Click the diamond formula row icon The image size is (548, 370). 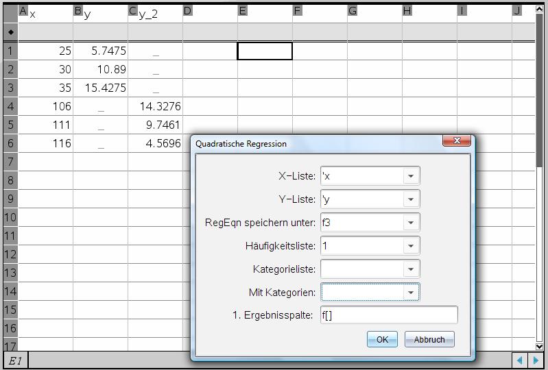tap(10, 32)
